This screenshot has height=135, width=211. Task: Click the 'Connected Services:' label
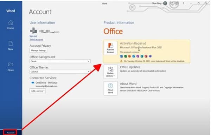click(43, 78)
